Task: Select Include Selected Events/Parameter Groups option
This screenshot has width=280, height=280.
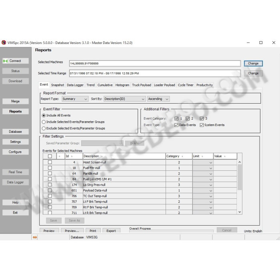Action: (44, 122)
